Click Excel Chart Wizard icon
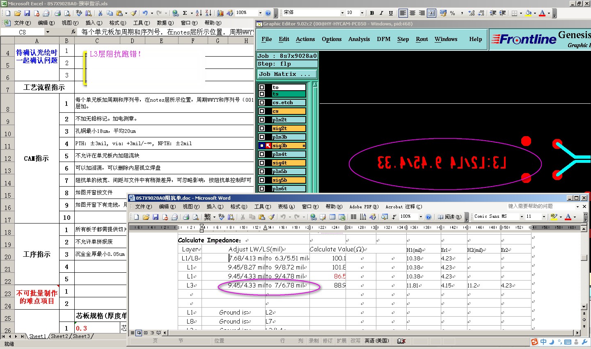Viewport: 591px width, 349px height. point(220,13)
